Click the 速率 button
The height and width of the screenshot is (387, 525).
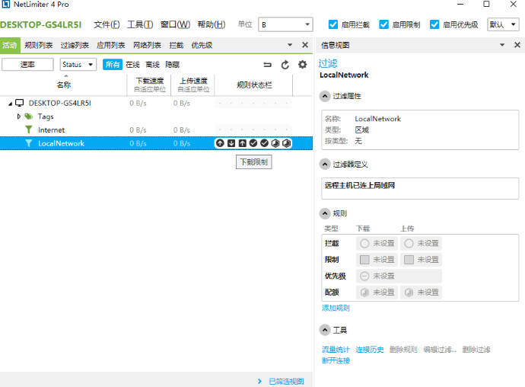click(x=27, y=65)
